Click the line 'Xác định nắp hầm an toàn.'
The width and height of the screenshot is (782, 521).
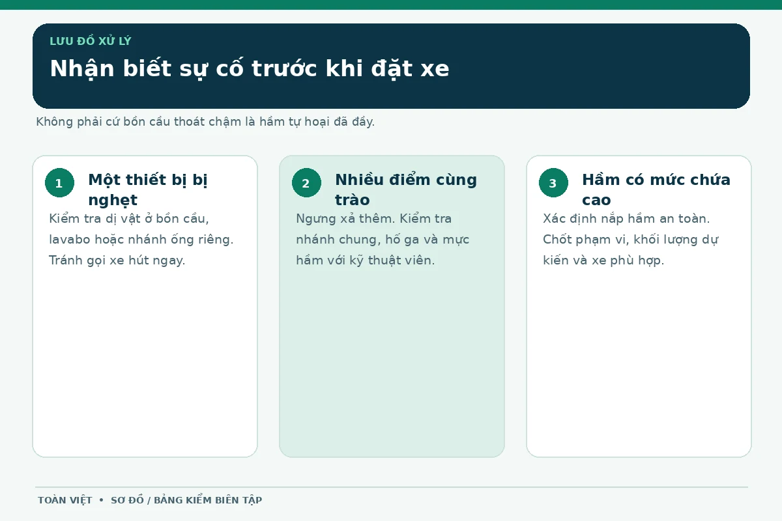626,219
